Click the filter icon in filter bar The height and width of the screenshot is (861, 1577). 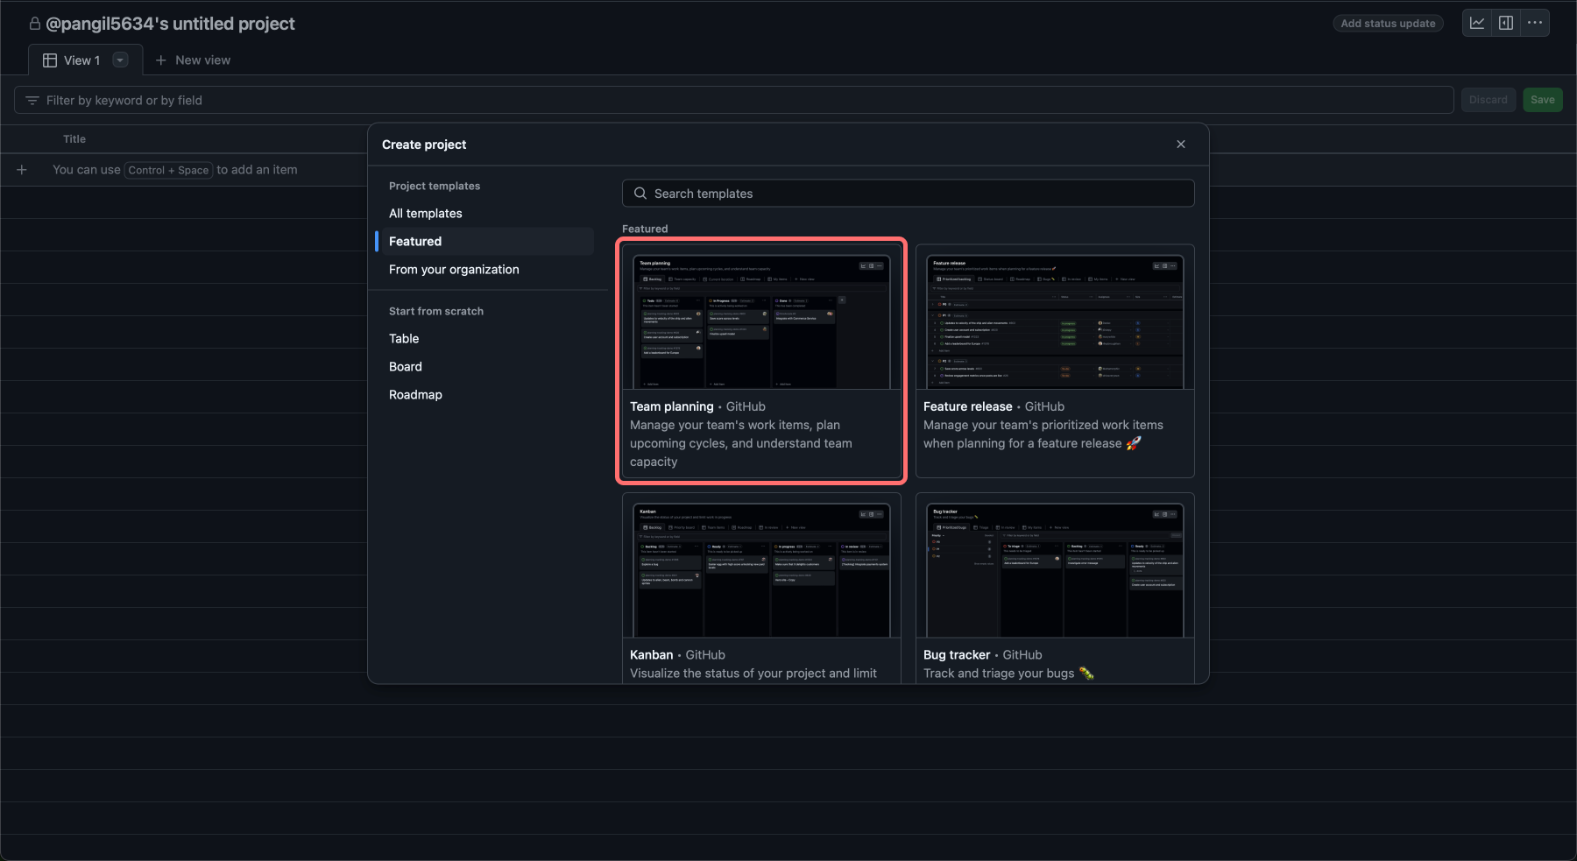[x=32, y=101]
